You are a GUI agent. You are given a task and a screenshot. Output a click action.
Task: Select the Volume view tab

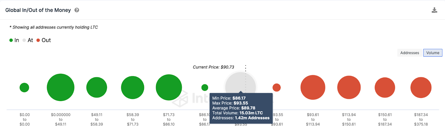pyautogui.click(x=433, y=53)
